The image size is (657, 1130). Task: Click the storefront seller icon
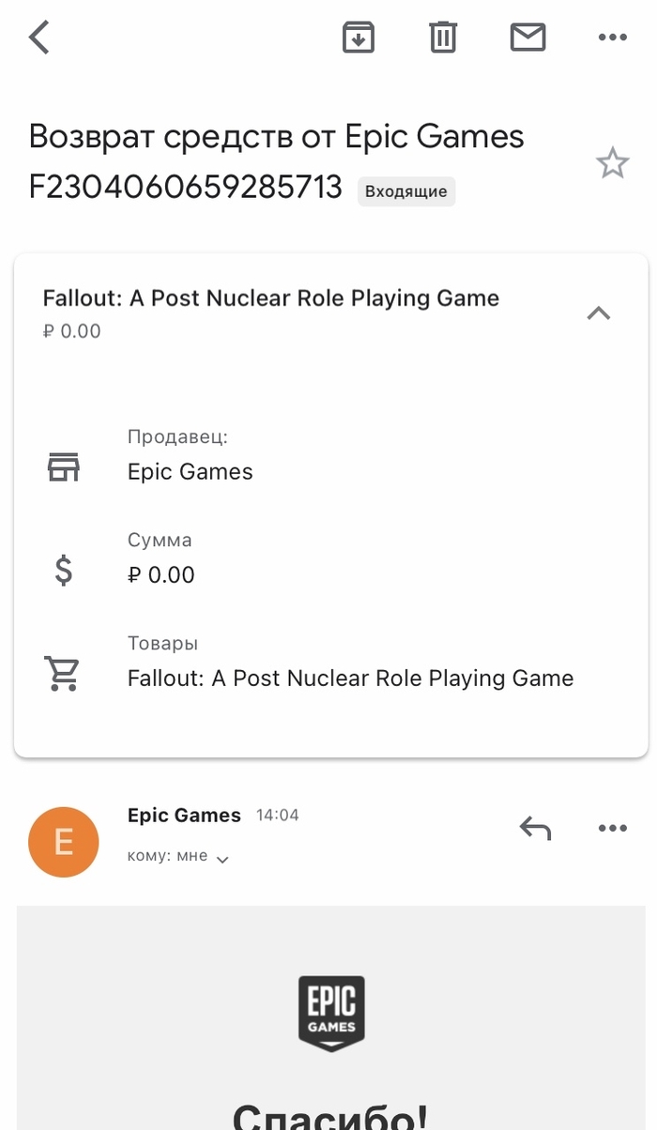click(x=64, y=466)
